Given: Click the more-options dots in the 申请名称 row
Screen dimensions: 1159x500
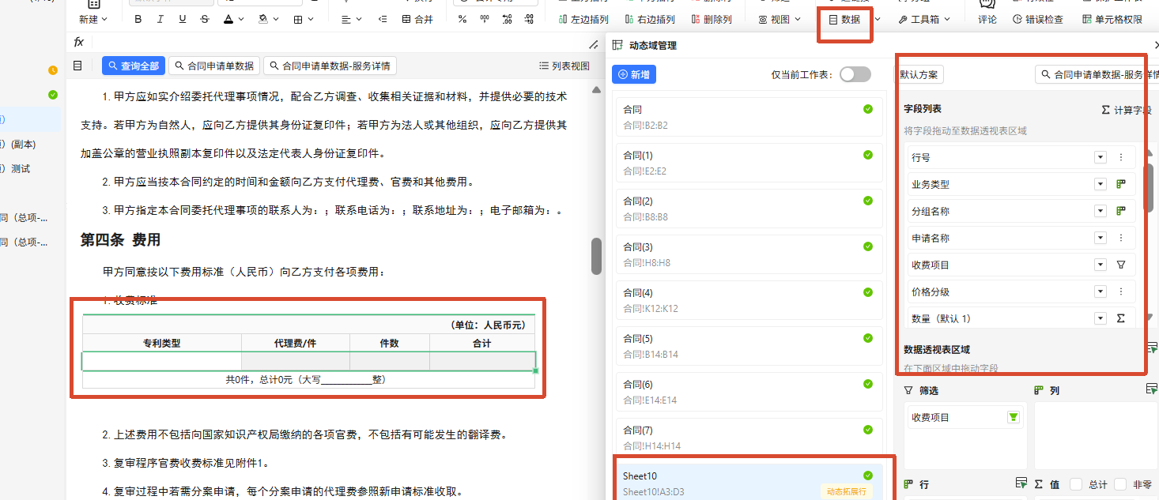Looking at the screenshot, I should pyautogui.click(x=1120, y=239).
